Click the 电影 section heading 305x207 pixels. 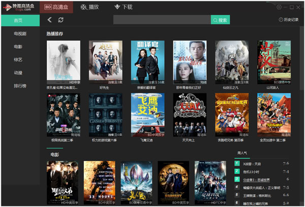point(55,155)
